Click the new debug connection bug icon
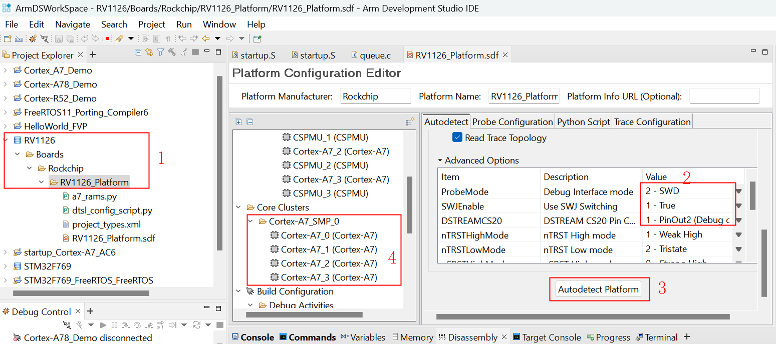This screenshot has height=344, width=776. click(x=33, y=38)
